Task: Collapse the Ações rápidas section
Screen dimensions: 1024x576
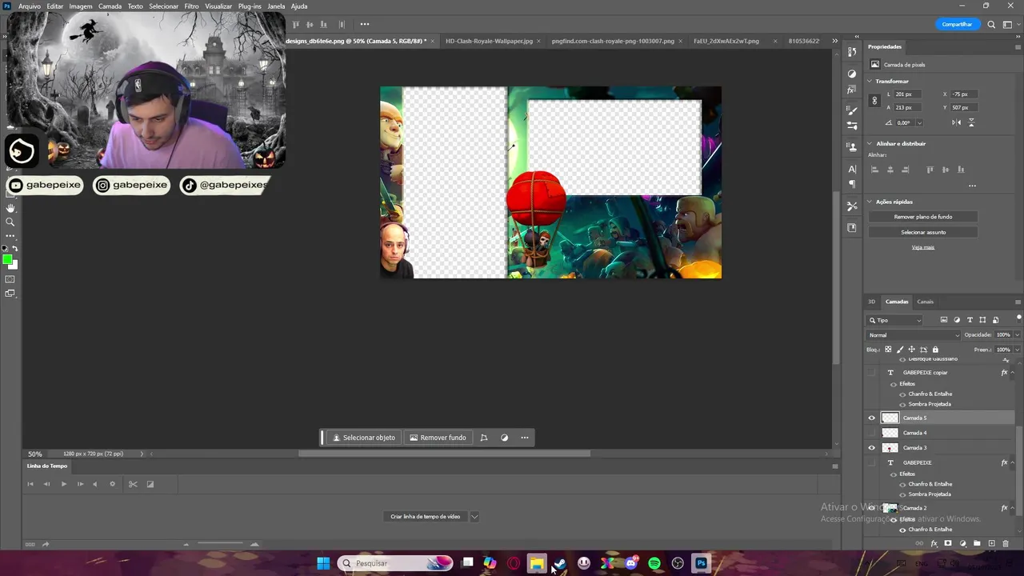Action: pyautogui.click(x=870, y=202)
